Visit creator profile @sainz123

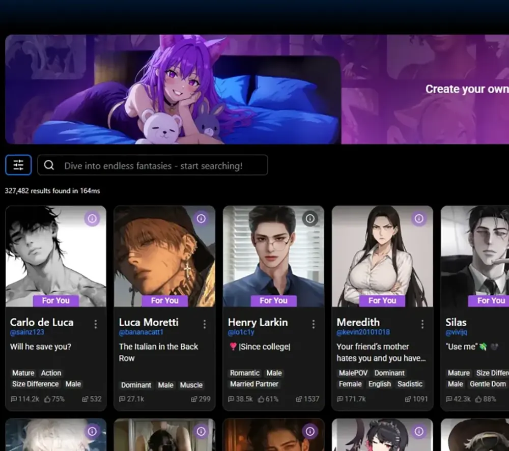coord(27,332)
